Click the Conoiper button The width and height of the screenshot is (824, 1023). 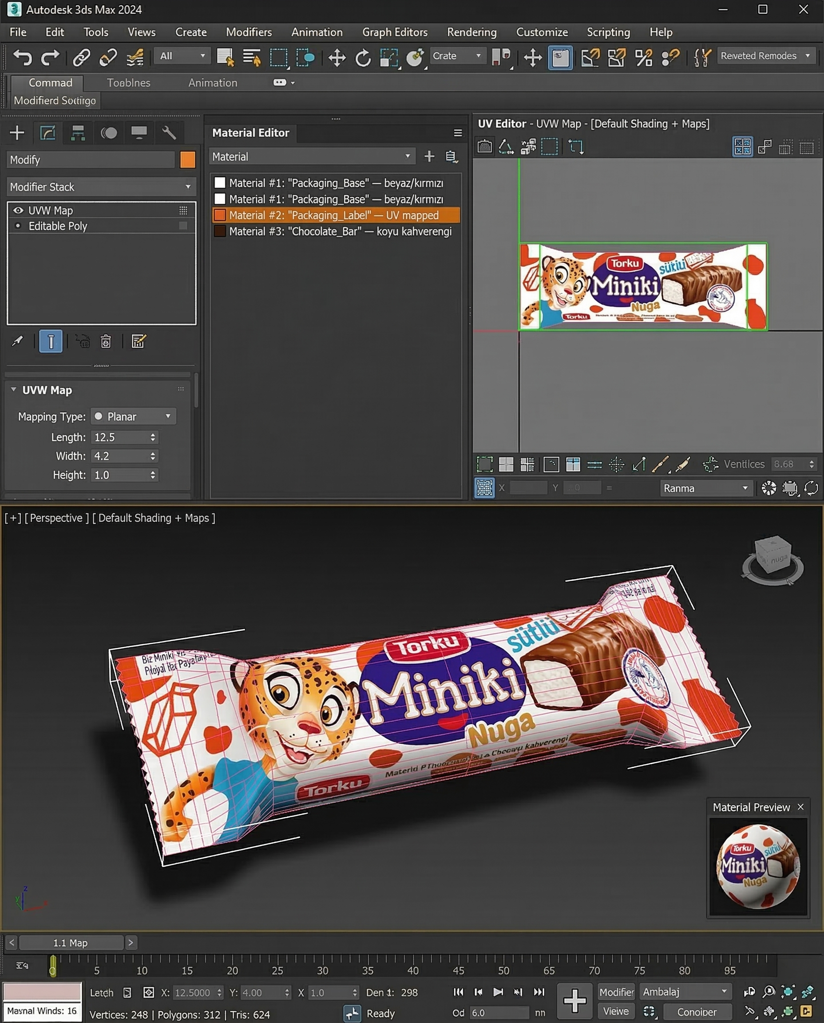click(696, 1011)
